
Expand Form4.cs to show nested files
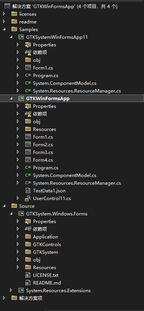18,160
